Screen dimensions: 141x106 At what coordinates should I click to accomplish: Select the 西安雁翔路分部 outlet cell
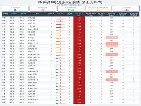coord(33,100)
